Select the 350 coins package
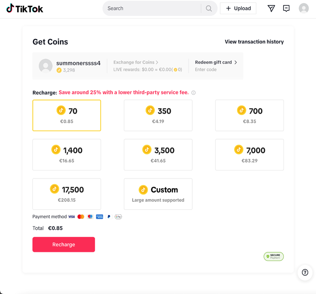Screen dimensions: 316x294 click(x=158, y=115)
